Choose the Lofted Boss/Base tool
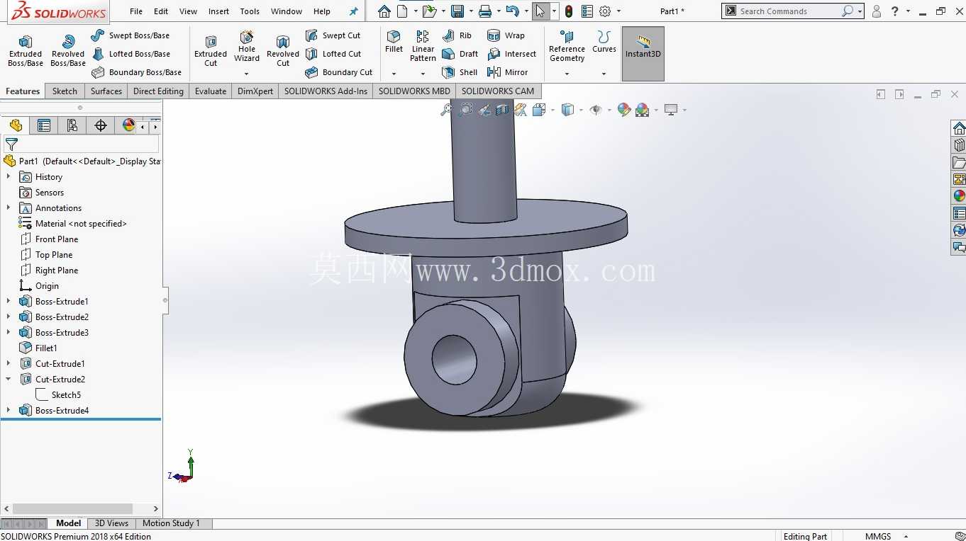The width and height of the screenshot is (966, 541). click(131, 54)
